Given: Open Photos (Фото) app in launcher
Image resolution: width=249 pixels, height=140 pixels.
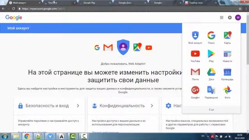Looking at the screenshot, I should (x=227, y=93).
